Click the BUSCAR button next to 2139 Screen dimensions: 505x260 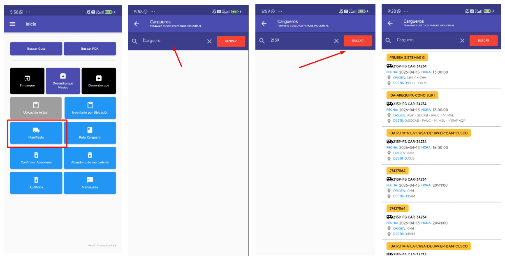coord(358,41)
